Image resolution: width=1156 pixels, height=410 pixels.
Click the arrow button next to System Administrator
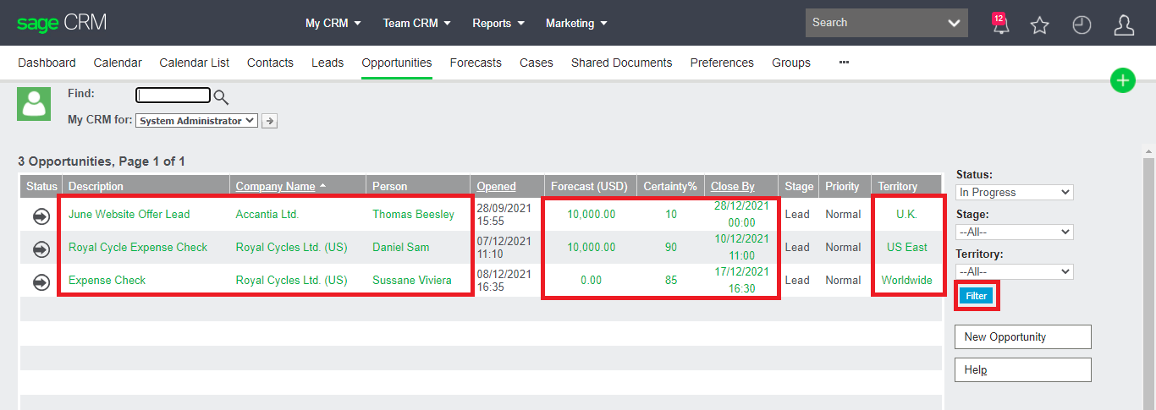click(269, 121)
